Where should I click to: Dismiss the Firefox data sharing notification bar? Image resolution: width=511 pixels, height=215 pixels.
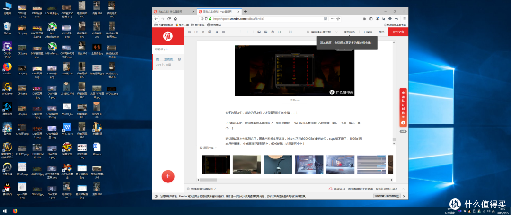point(405,196)
